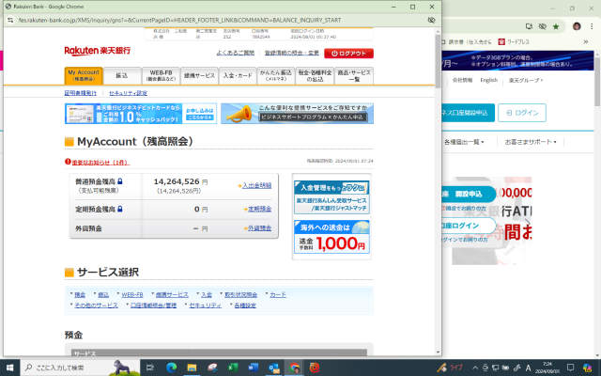The height and width of the screenshot is (376, 601).
Task: Open the notification center icon on the taskbar
Action: click(571, 368)
